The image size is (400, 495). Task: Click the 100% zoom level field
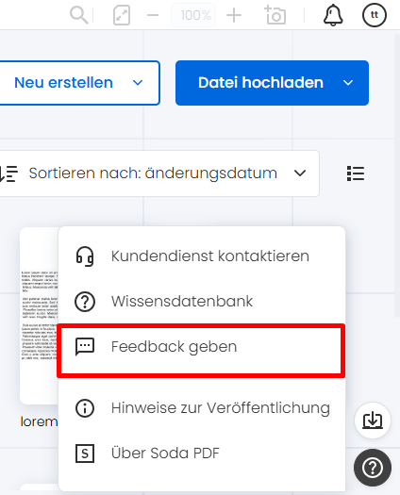[x=193, y=15]
